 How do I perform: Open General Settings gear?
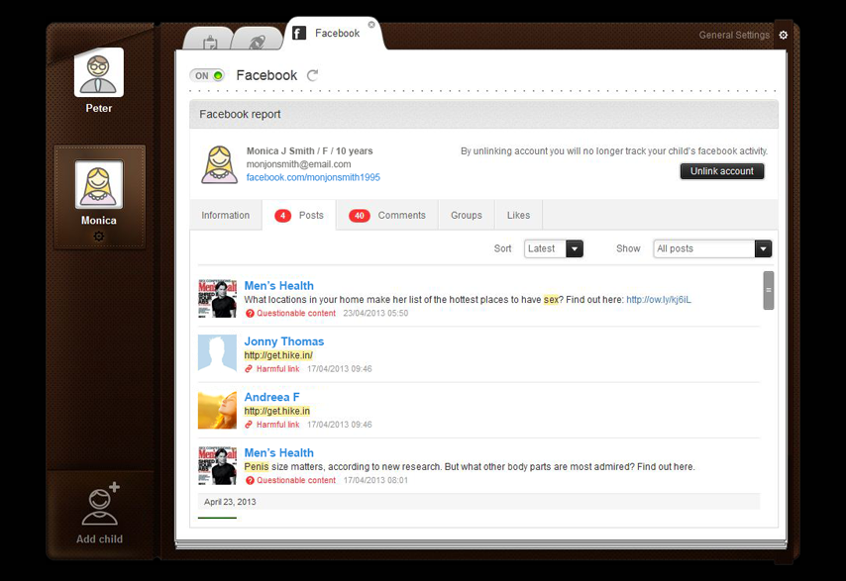point(784,35)
